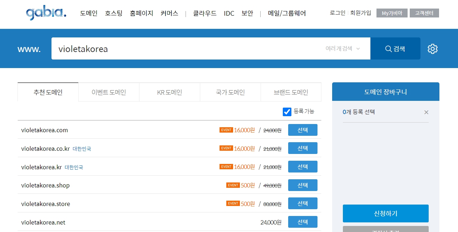
Task: Click the struck-through 80,000원 price
Action: pyautogui.click(x=272, y=204)
